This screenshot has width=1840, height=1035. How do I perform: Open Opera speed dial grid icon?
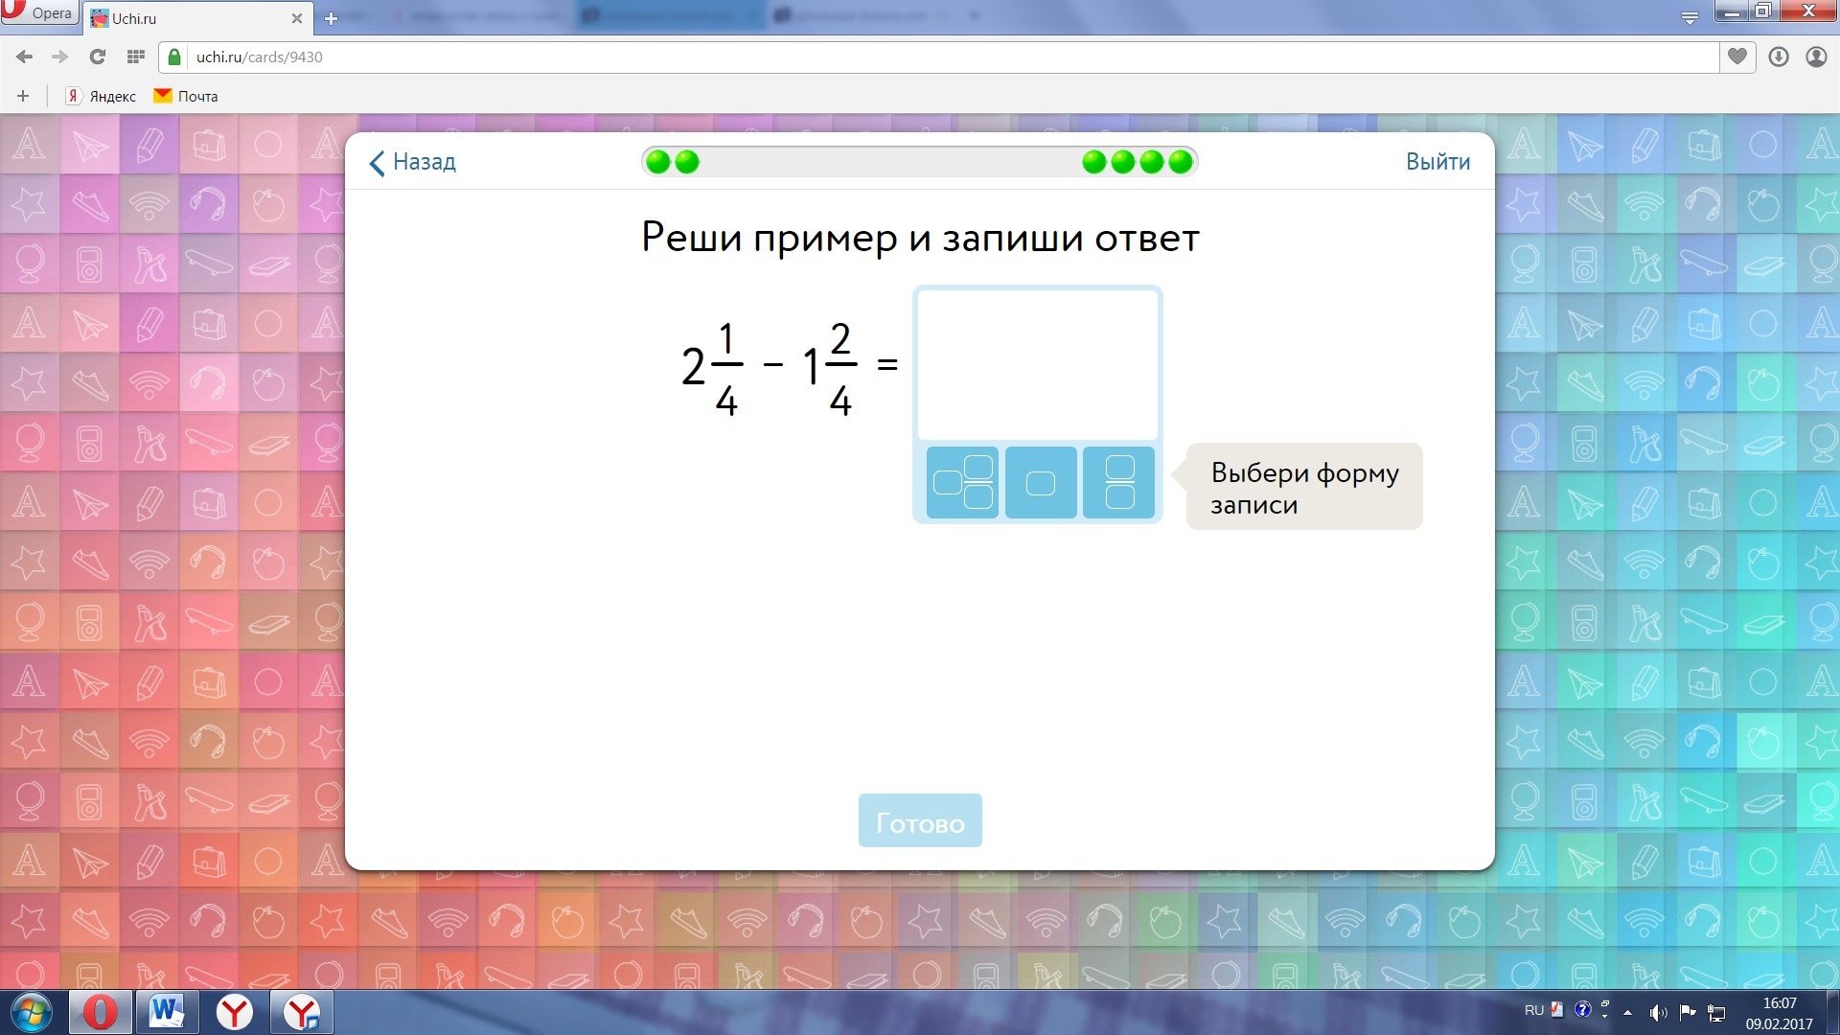click(135, 57)
